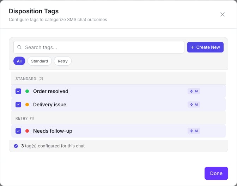This screenshot has width=237, height=186.
Task: Close the Disposition Tags dialog
Action: click(x=222, y=14)
